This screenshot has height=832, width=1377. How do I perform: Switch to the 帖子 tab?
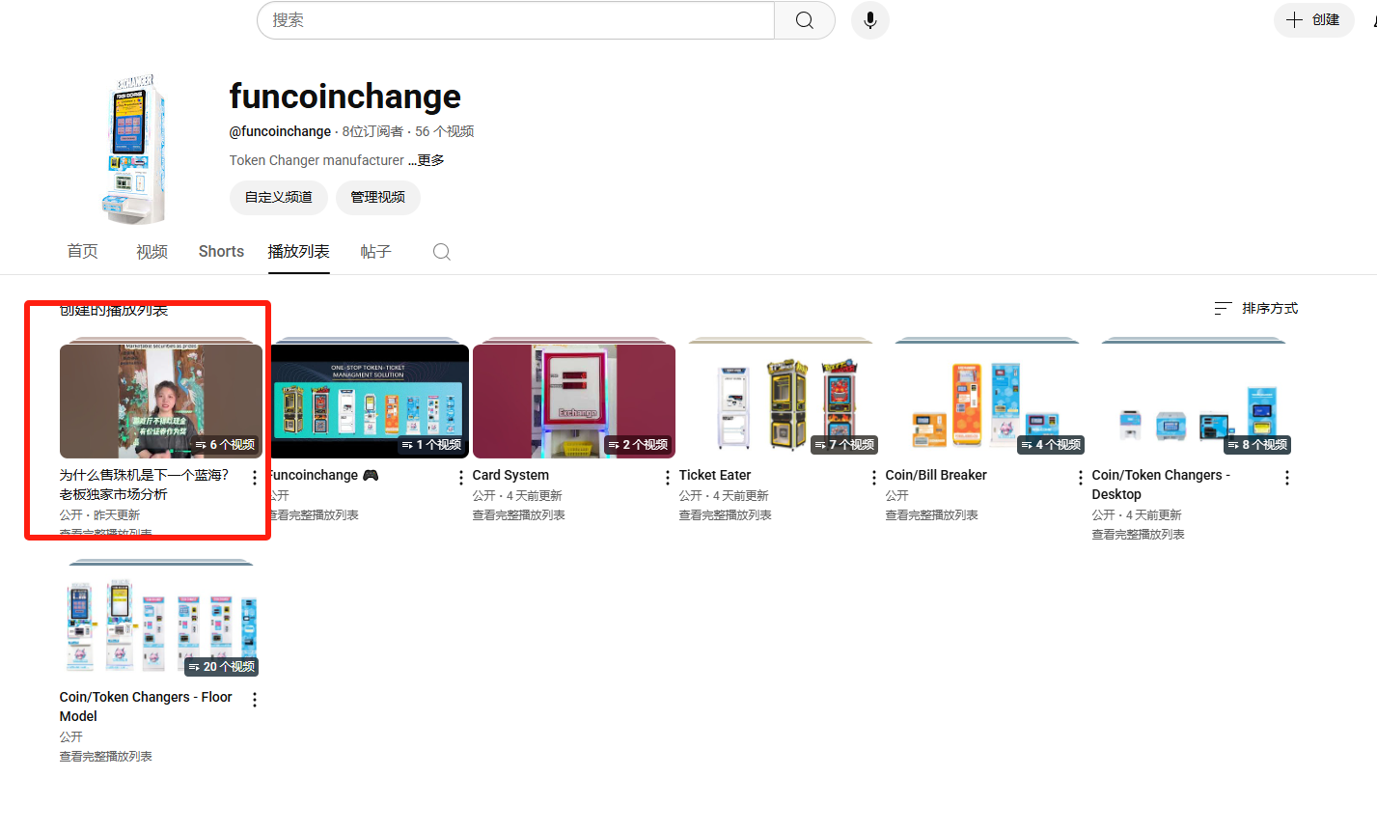376,252
